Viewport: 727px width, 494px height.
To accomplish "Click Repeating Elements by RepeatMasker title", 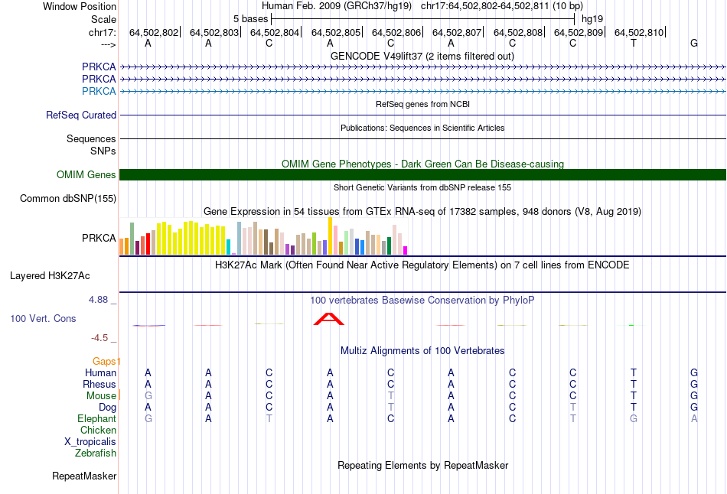I will [422, 465].
